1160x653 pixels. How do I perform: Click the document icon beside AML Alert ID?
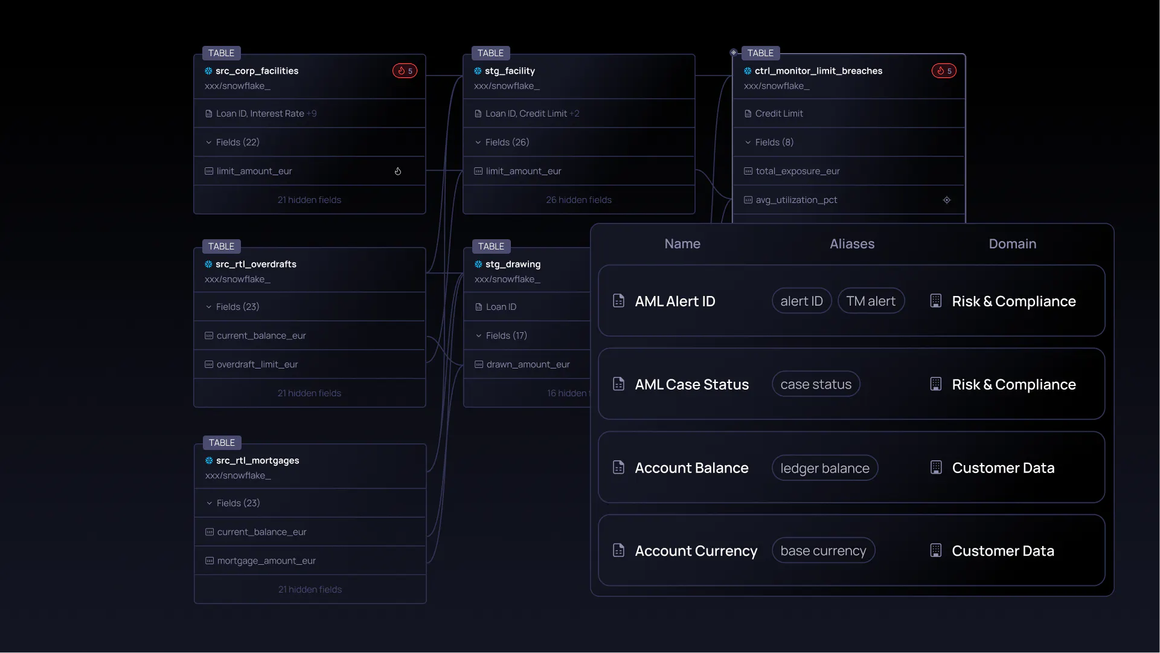pyautogui.click(x=618, y=301)
